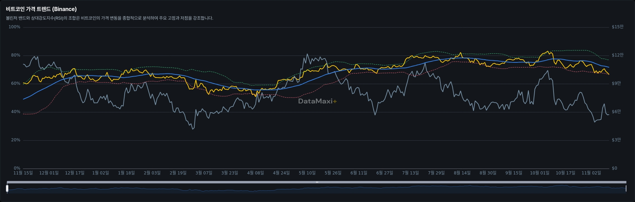Click the 8월 14일 x-axis date label

pos(462,173)
